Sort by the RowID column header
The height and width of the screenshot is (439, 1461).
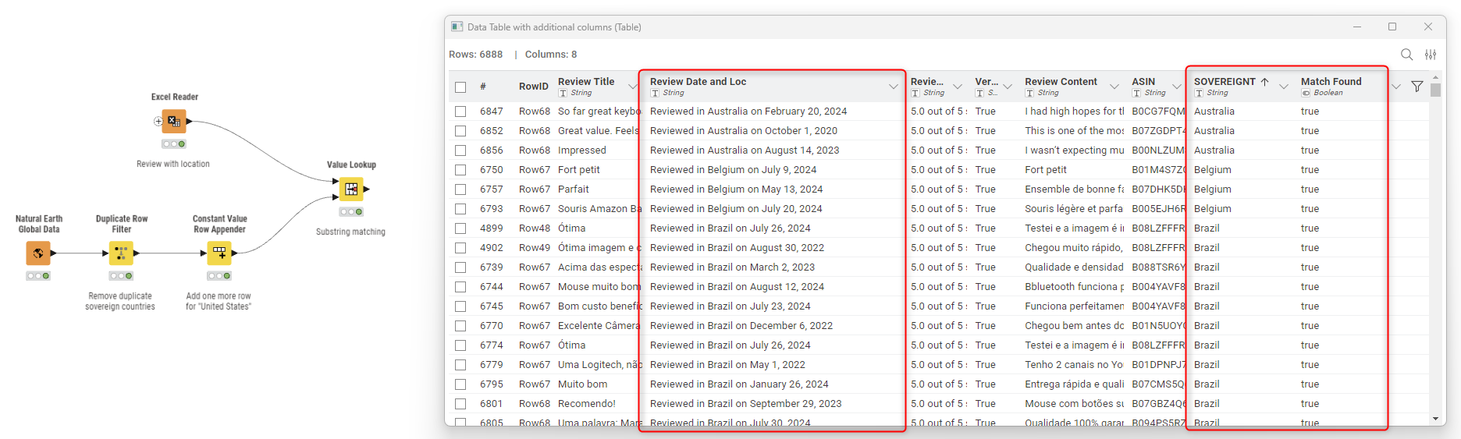533,87
